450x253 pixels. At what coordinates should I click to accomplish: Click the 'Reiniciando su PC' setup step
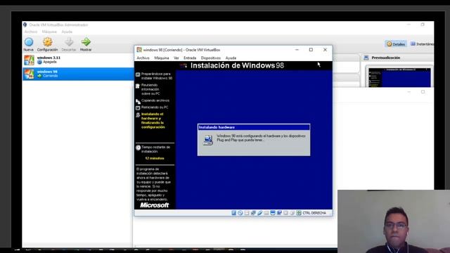[155, 108]
